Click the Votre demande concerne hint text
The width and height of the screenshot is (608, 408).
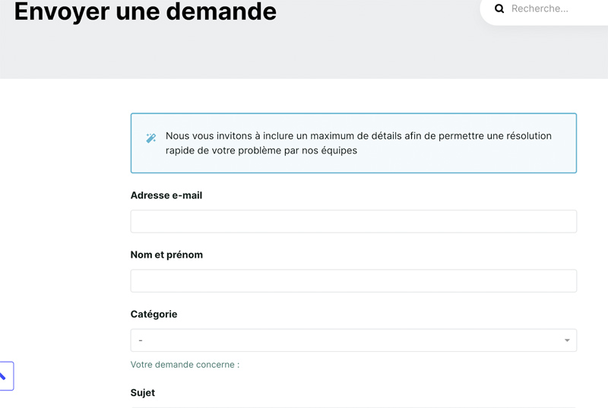coord(185,365)
